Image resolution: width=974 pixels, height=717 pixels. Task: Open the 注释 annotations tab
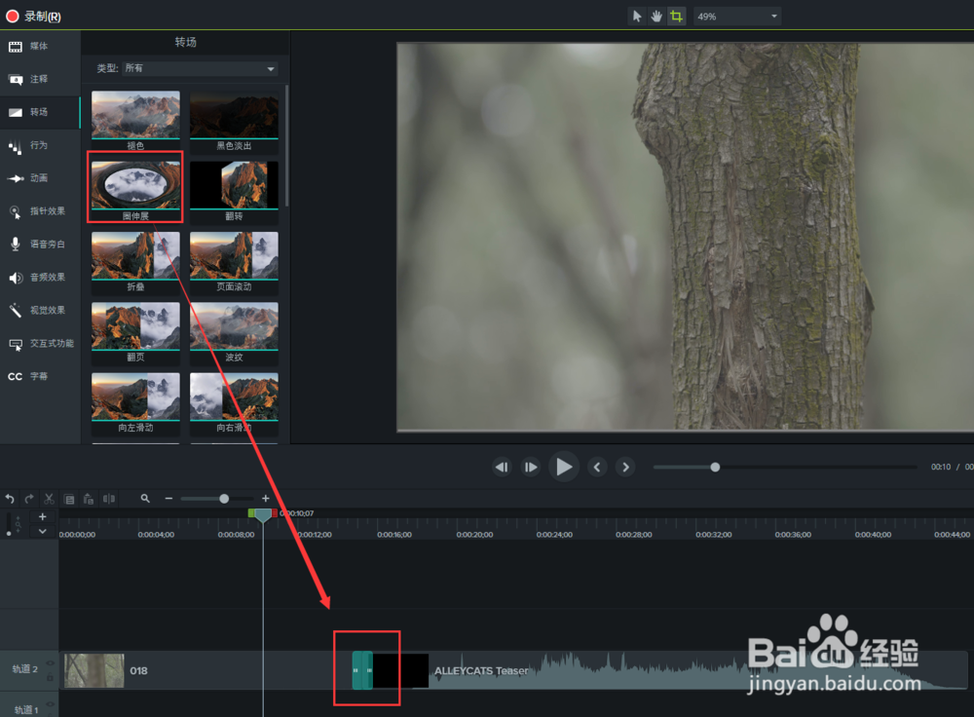click(40, 79)
